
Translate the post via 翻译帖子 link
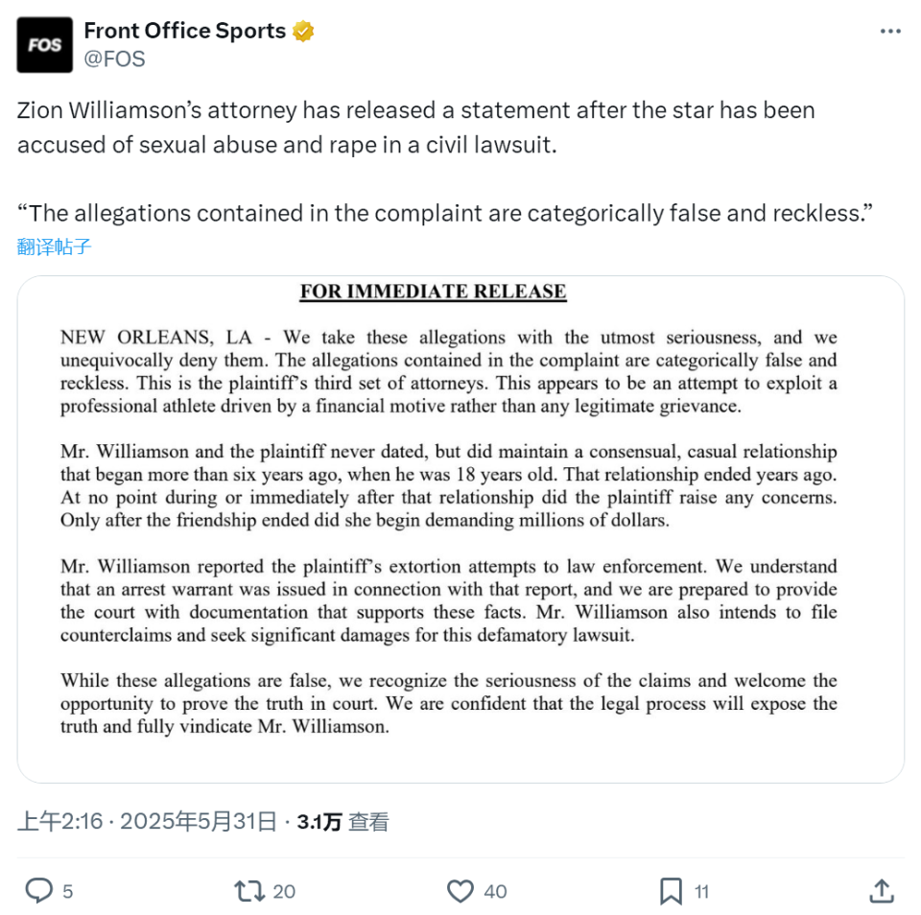tap(55, 246)
